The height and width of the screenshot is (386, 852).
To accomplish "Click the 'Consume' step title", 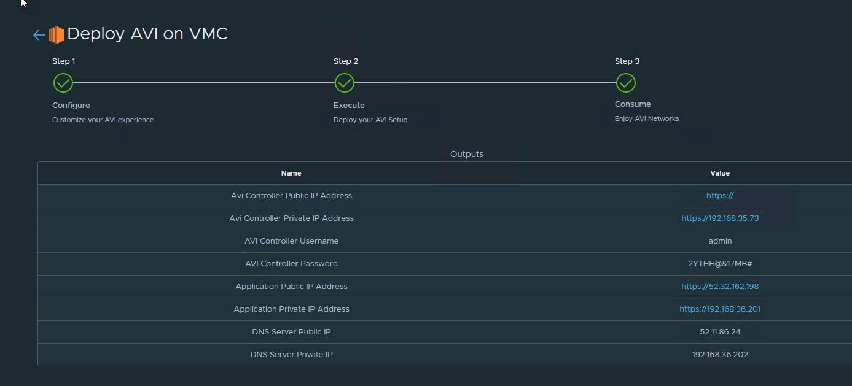I will [633, 104].
